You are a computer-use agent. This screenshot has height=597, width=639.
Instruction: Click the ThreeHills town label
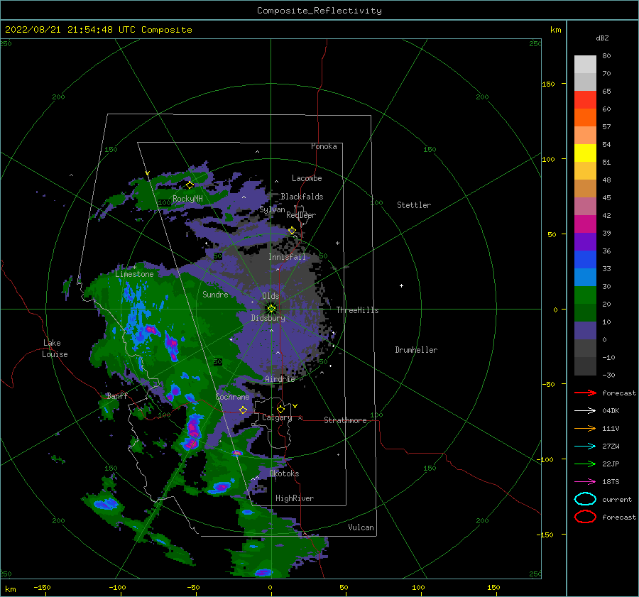pyautogui.click(x=357, y=310)
